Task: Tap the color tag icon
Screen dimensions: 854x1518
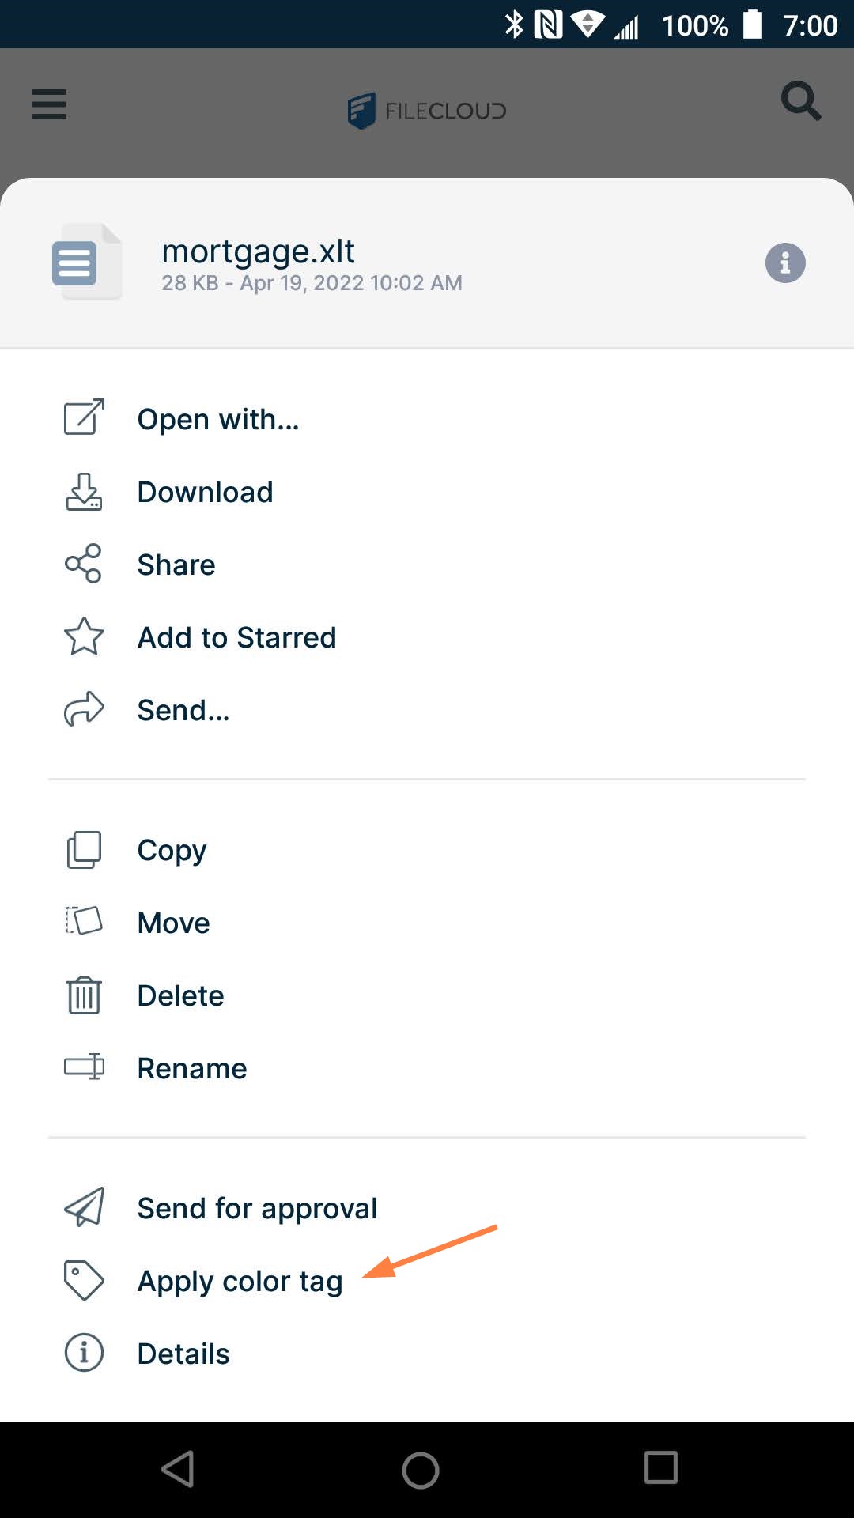Action: point(84,1280)
